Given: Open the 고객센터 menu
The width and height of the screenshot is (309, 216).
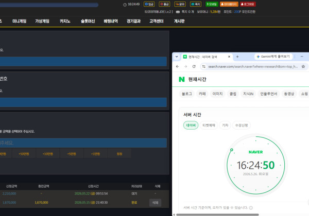Looking at the screenshot, I should click(156, 21).
